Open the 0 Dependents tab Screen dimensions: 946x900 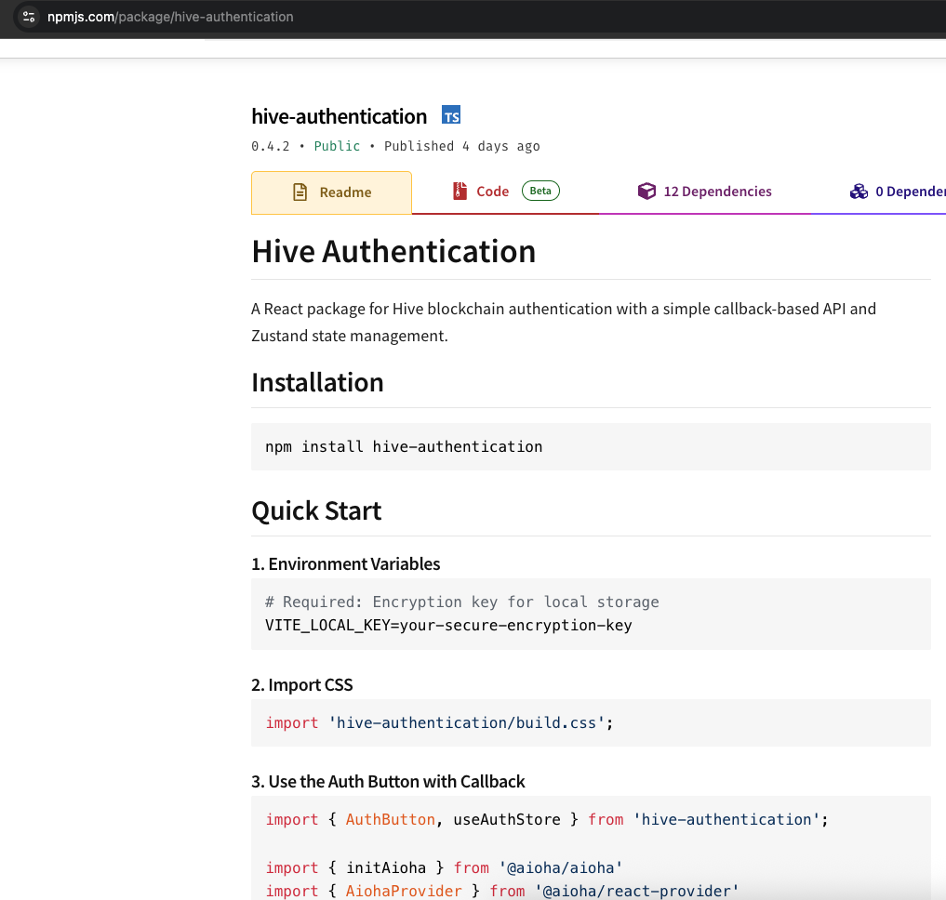click(x=909, y=192)
